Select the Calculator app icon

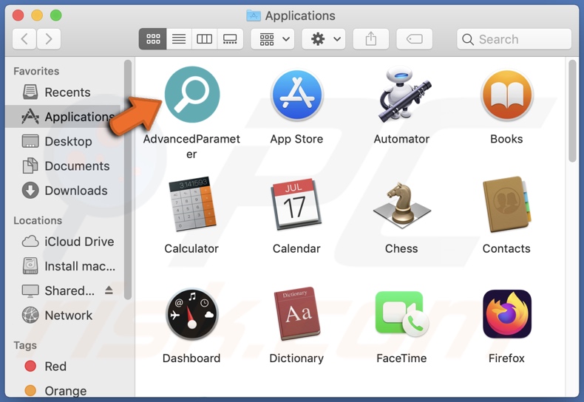tap(191, 204)
